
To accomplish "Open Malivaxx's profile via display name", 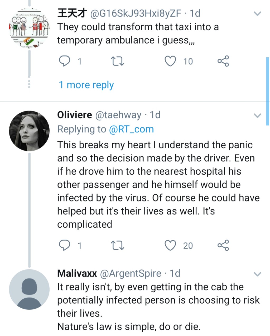I will 77,273.
